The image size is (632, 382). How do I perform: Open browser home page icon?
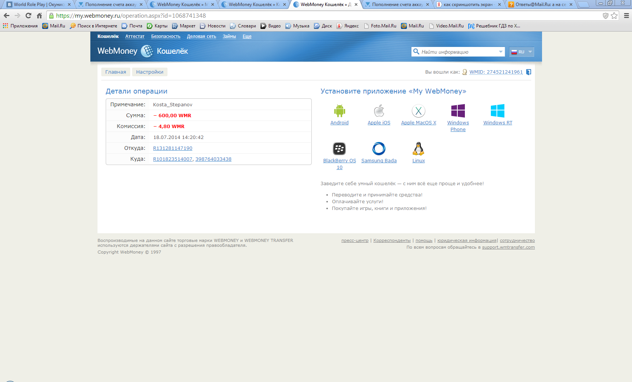click(x=39, y=15)
